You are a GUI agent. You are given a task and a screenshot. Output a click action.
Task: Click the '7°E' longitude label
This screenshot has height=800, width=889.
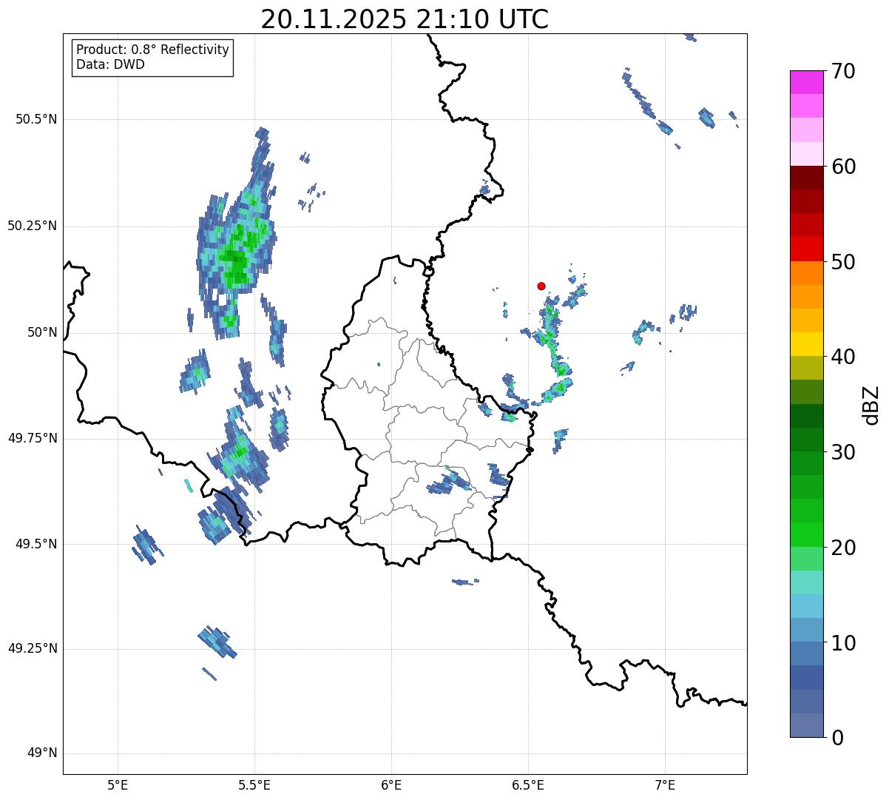(x=665, y=784)
